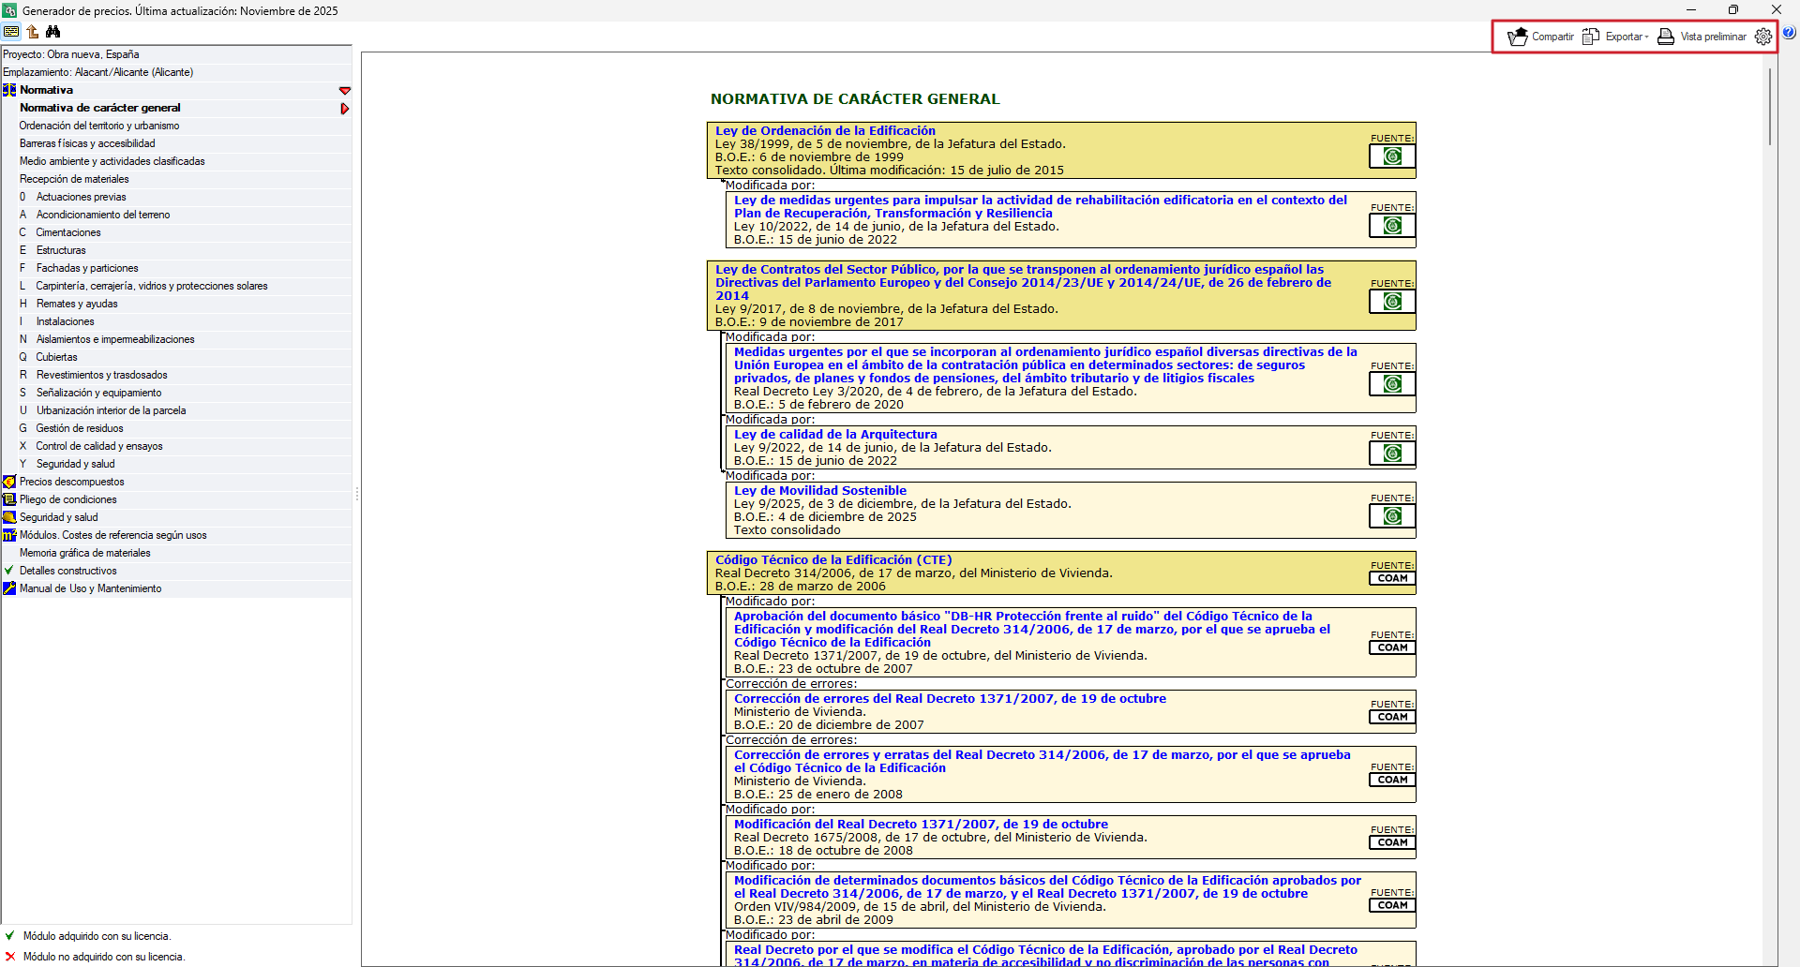The width and height of the screenshot is (1800, 967).
Task: Click the Compartir share button
Action: coord(1540,37)
